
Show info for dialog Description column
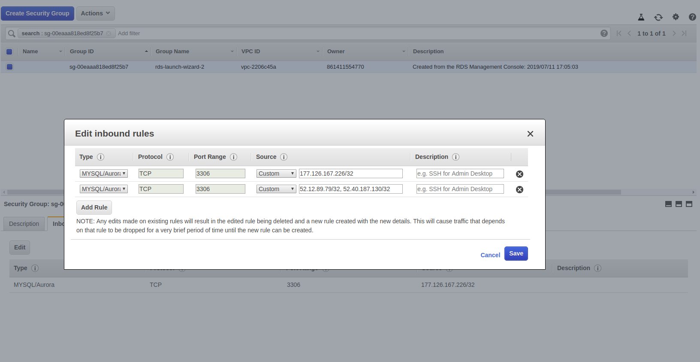[456, 157]
